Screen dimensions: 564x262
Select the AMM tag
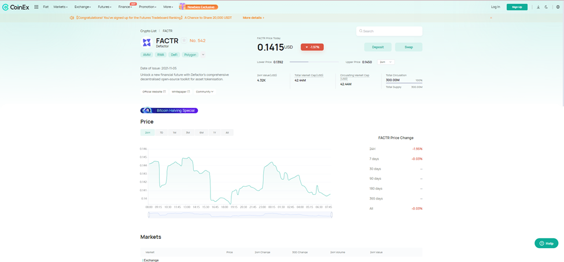coord(147,54)
